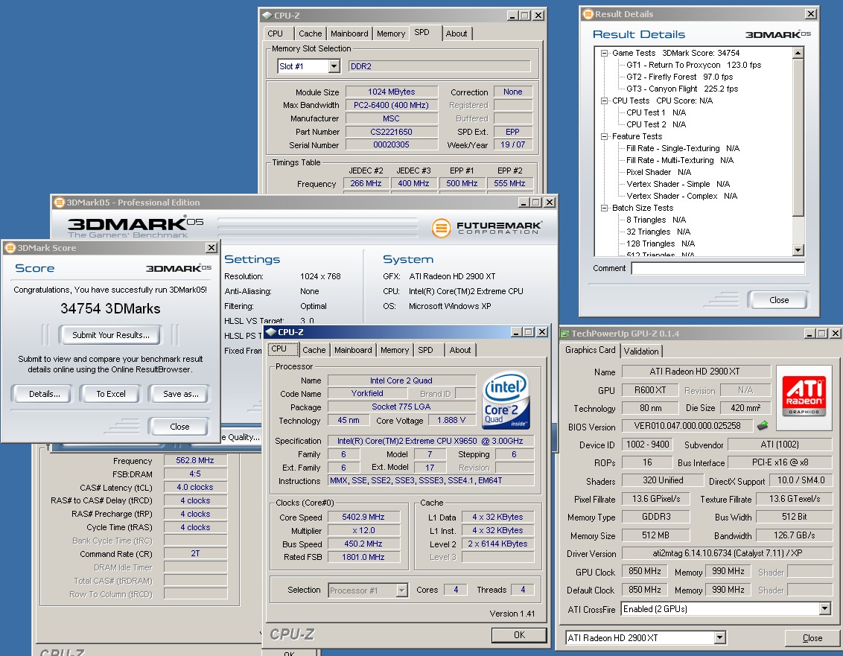Click the Details... button in 3DMark Score
The image size is (843, 656).
coord(45,394)
